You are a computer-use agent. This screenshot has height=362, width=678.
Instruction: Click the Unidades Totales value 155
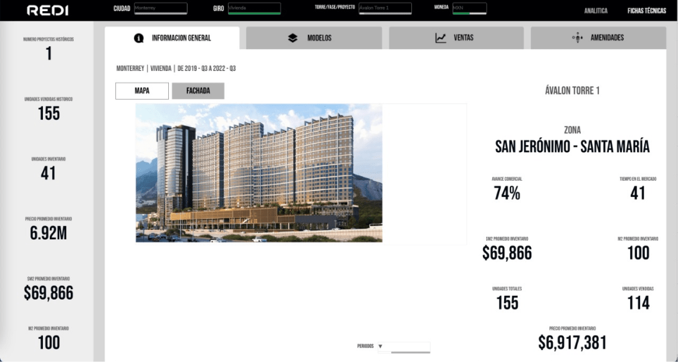coord(507,303)
